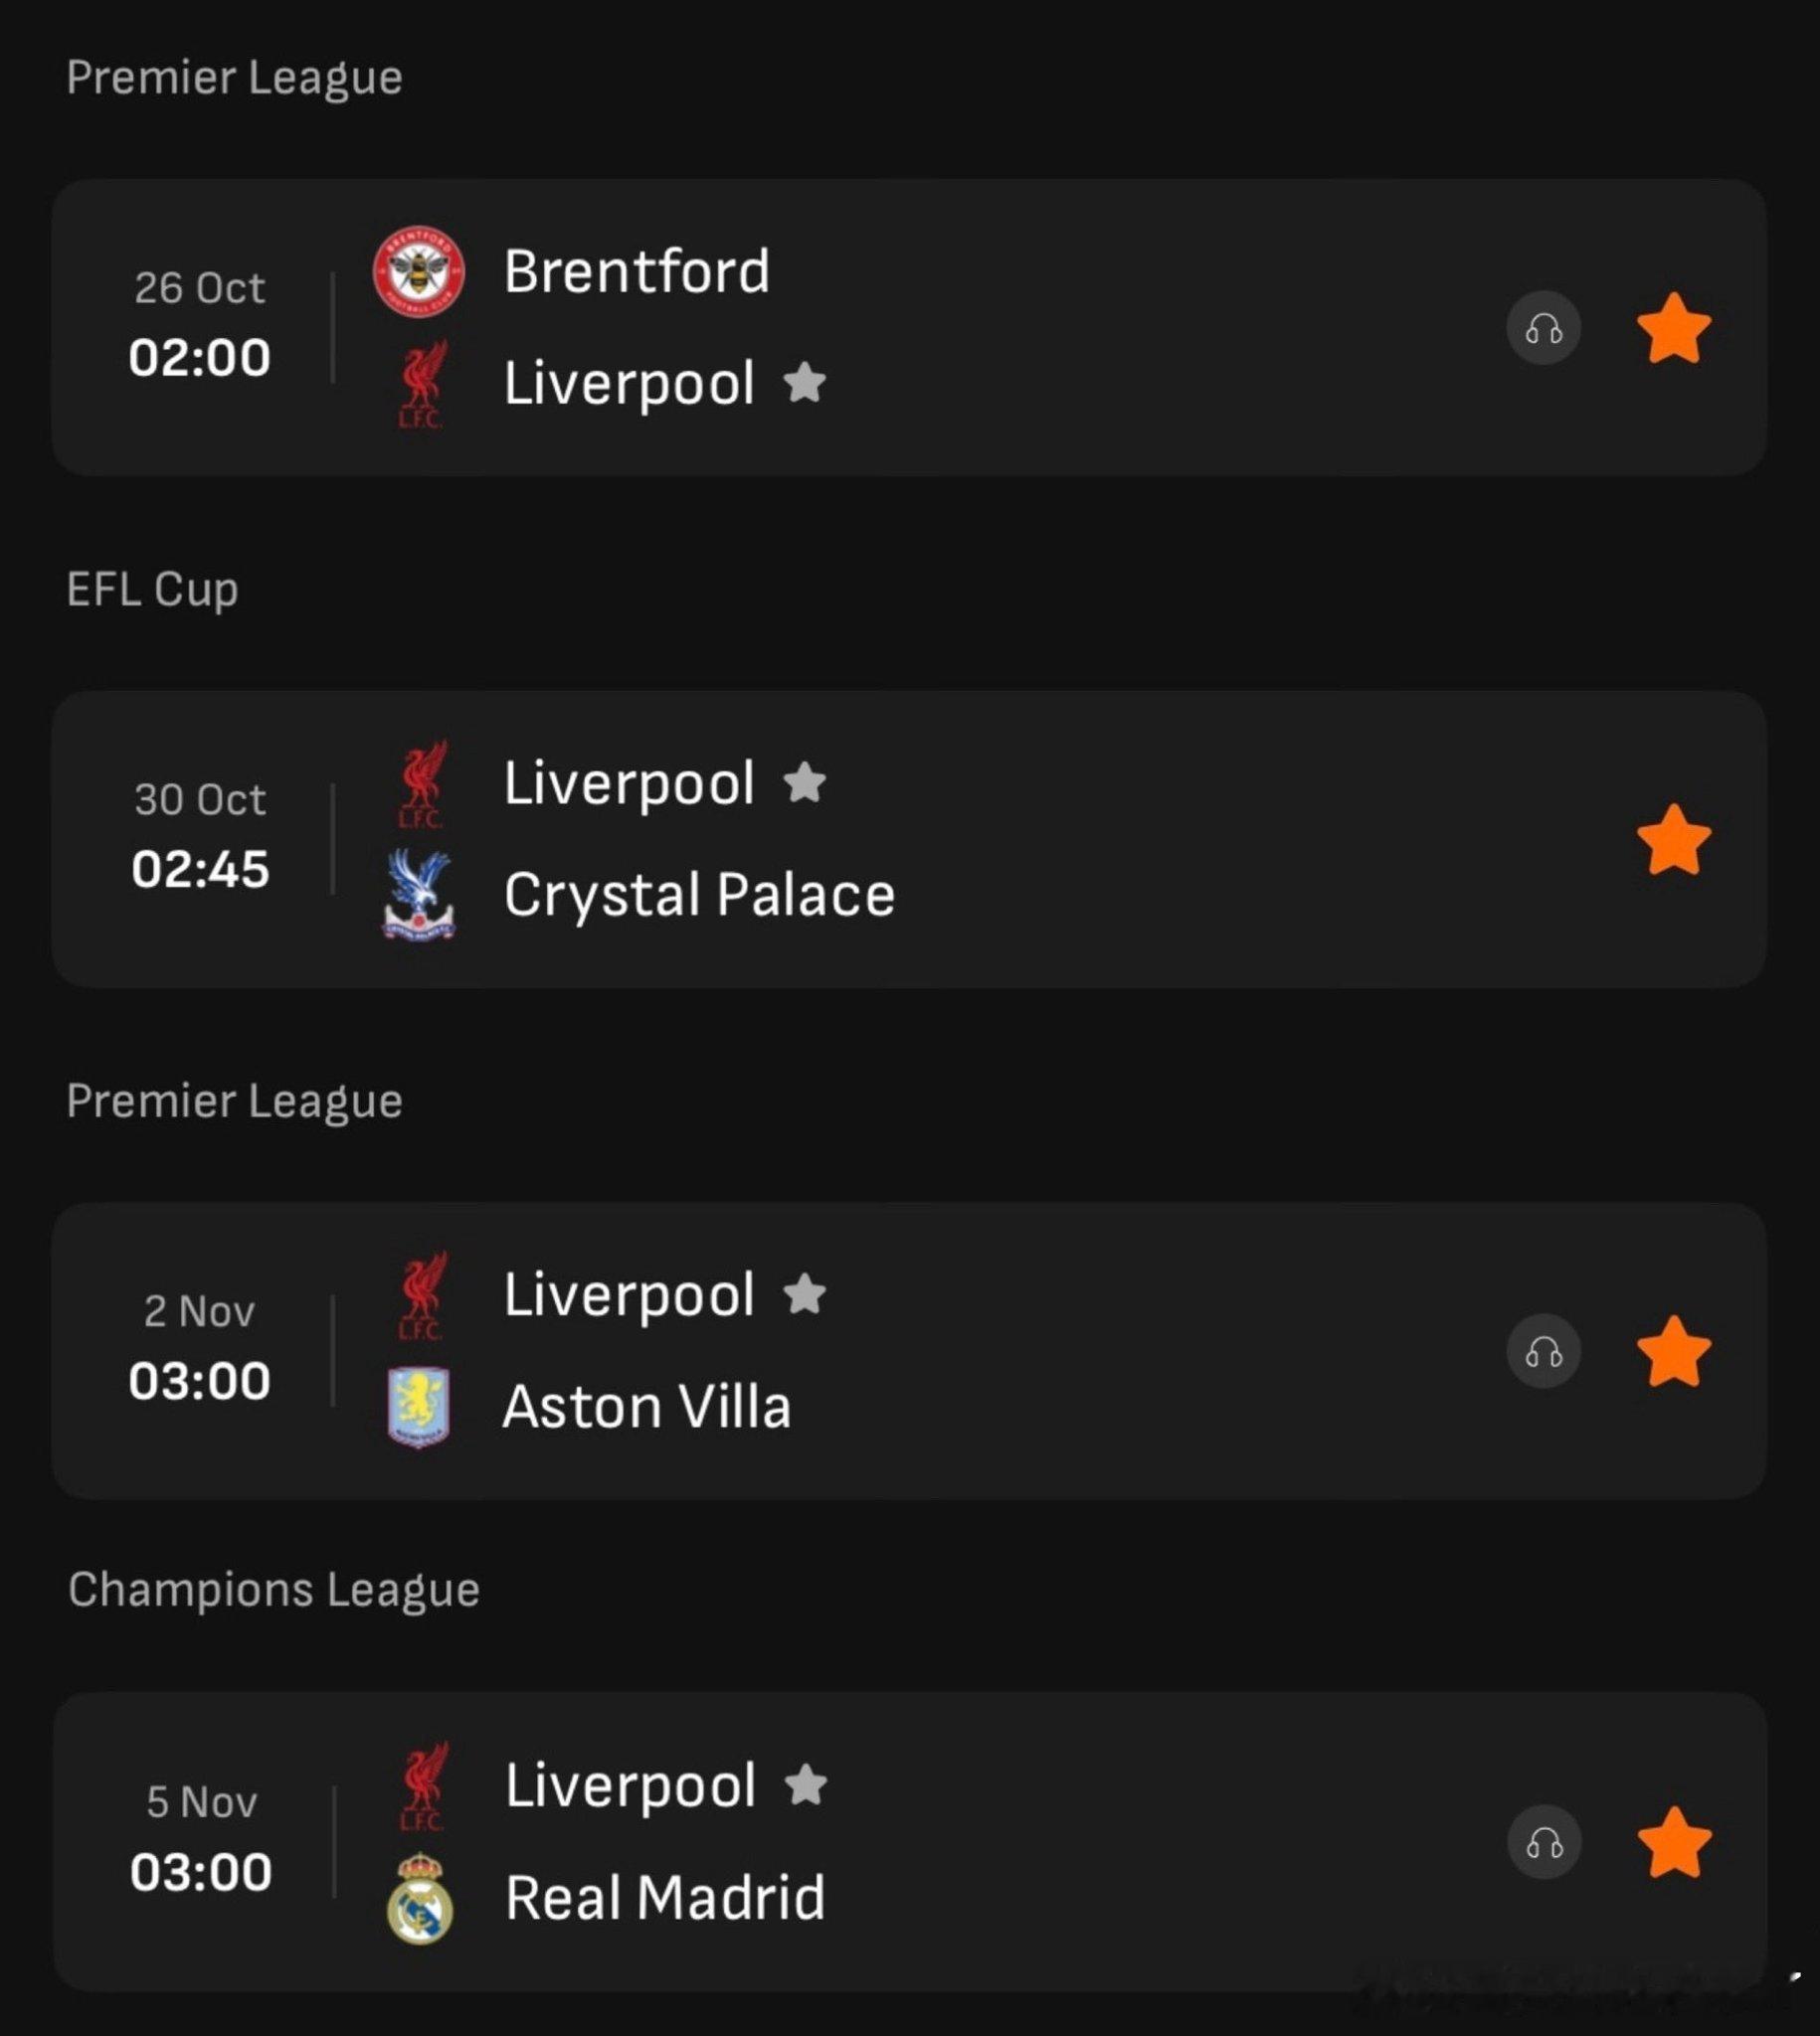Open the Aston Villa team name link
Screen dimensions: 1820x2036
646,1407
